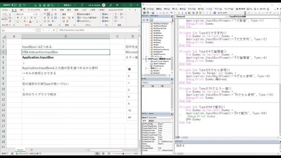Open the 編集 menu in VBA editor
This screenshot has height=158, width=281.
point(159,9)
